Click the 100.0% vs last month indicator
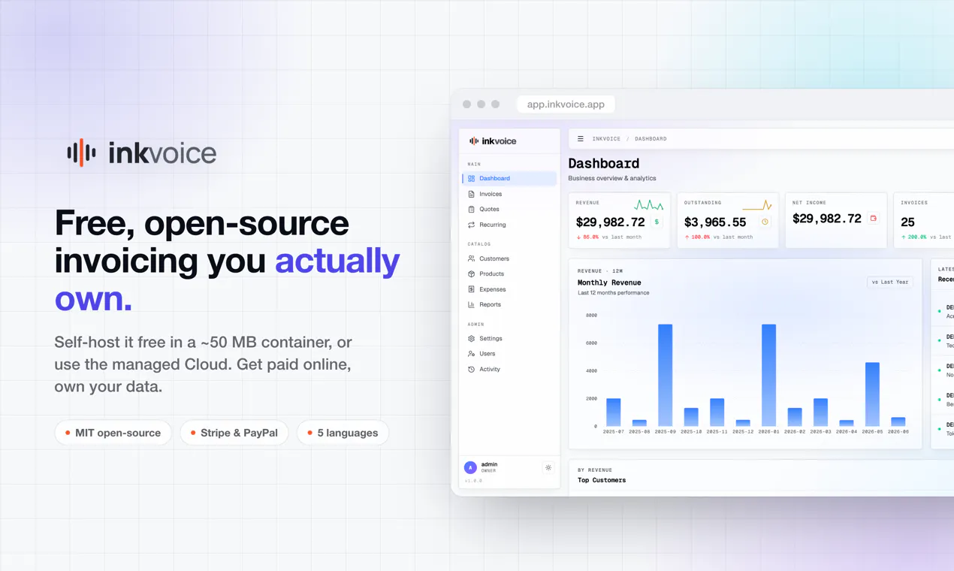The image size is (954, 571). coord(718,237)
